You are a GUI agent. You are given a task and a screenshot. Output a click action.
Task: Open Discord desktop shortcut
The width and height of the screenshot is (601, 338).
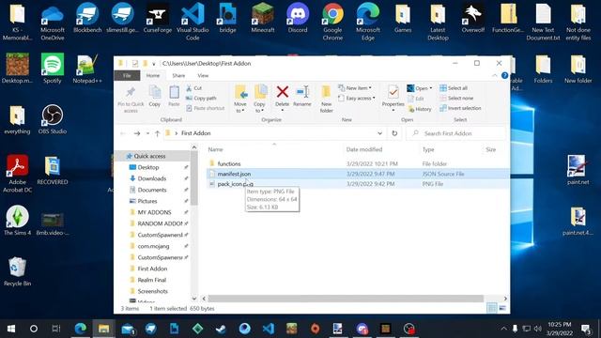(x=298, y=19)
